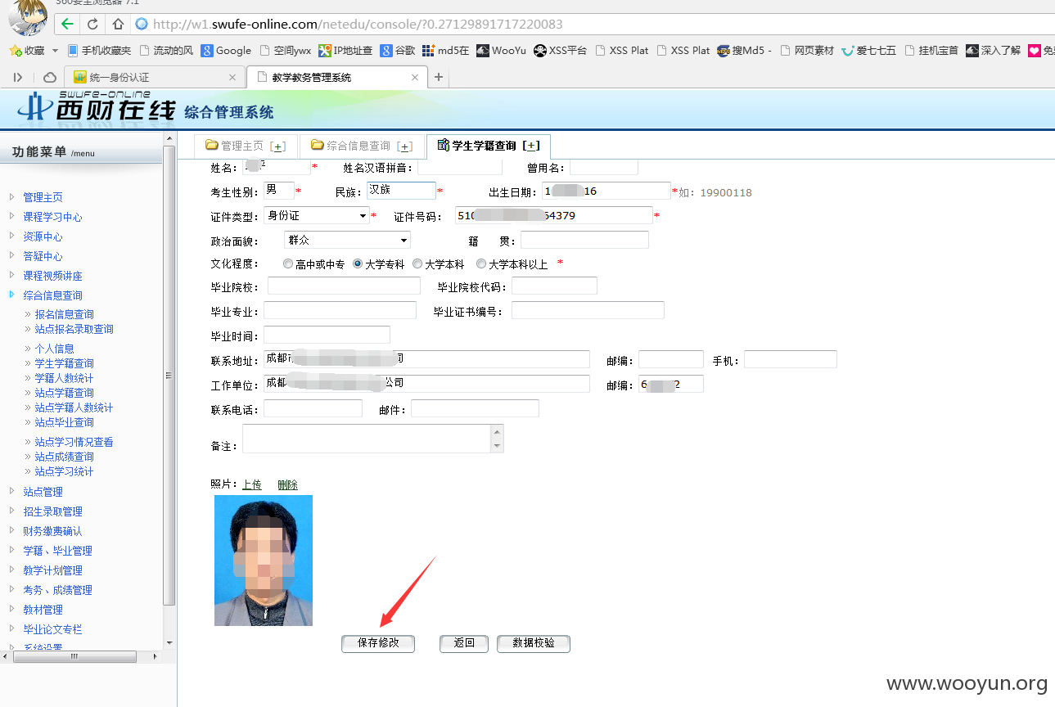Click the tab list sidebar toggle icon
The image size is (1055, 707).
coord(18,78)
